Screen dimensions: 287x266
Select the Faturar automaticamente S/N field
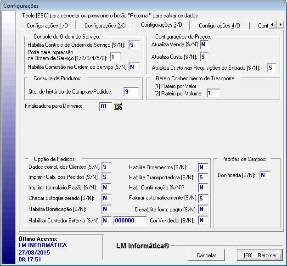pos(203,198)
